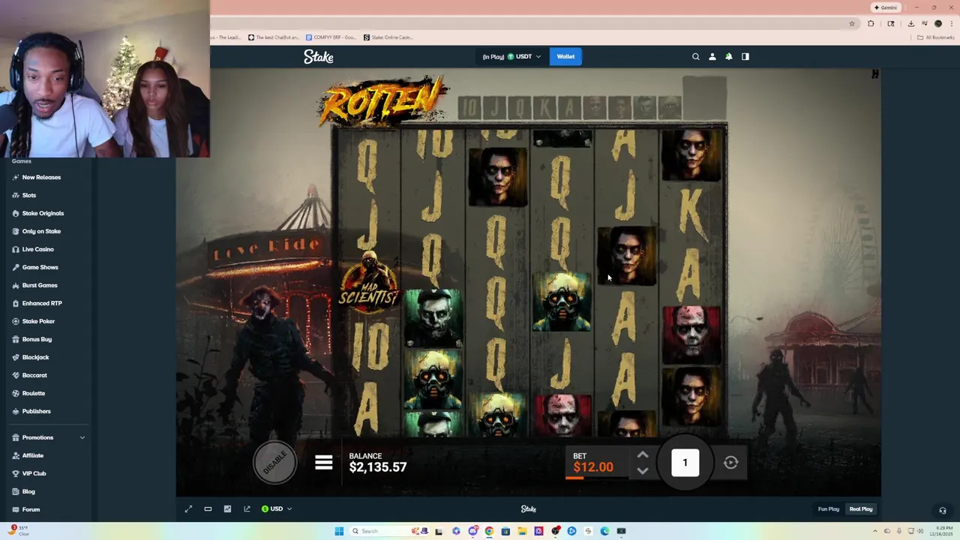This screenshot has width=960, height=540.
Task: Click the weather widget on taskbar
Action: click(19, 531)
